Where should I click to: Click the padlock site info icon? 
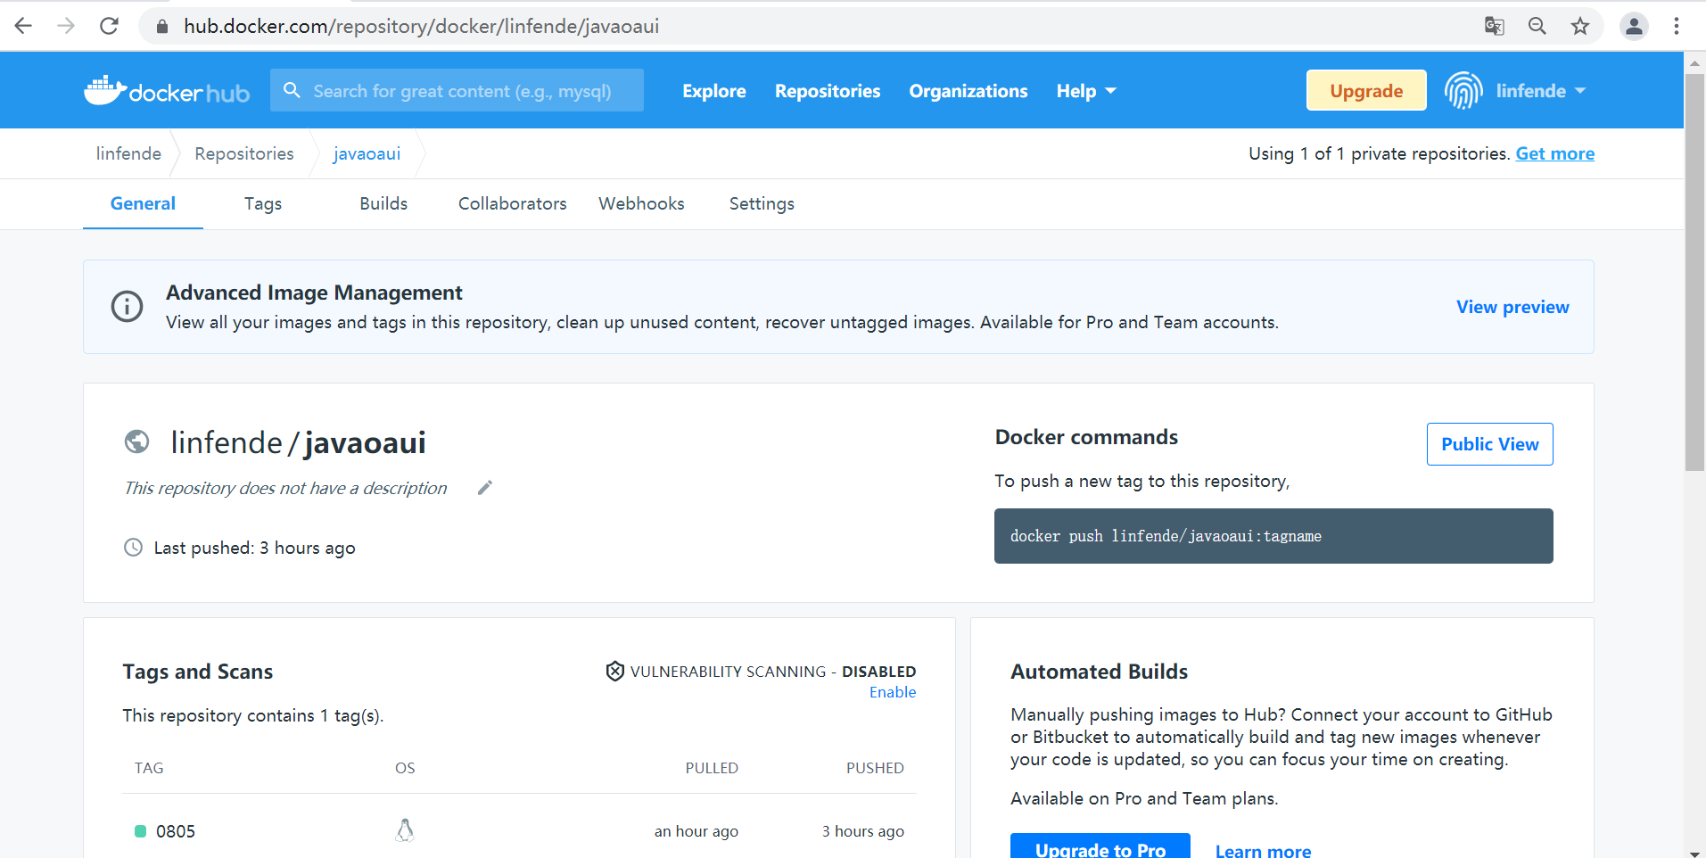coord(162,27)
